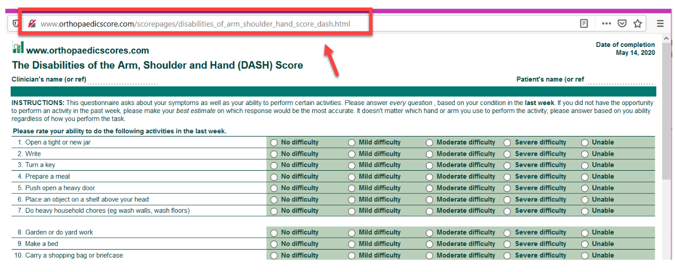This screenshot has width=675, height=272.
Task: Toggle reader view icon in address bar
Action: [584, 23]
